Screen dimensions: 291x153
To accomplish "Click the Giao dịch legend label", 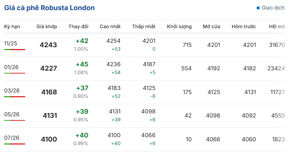I will [273, 8].
